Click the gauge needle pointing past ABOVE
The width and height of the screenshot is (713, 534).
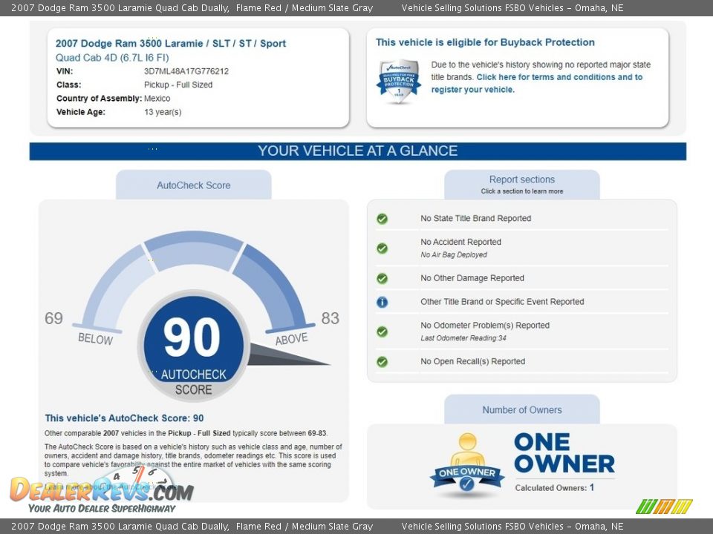point(289,355)
